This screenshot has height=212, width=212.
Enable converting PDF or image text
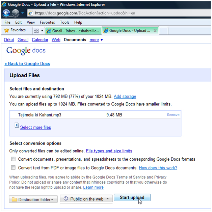tap(13, 167)
